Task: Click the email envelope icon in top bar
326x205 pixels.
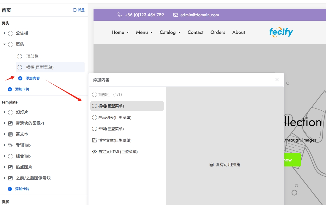Action: point(176,15)
